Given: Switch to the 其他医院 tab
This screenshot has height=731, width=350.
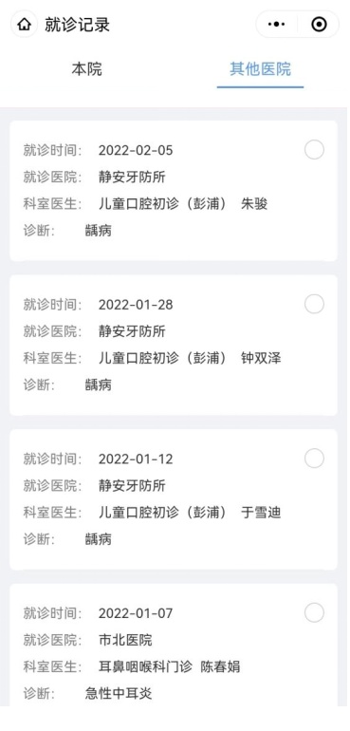Looking at the screenshot, I should 260,69.
